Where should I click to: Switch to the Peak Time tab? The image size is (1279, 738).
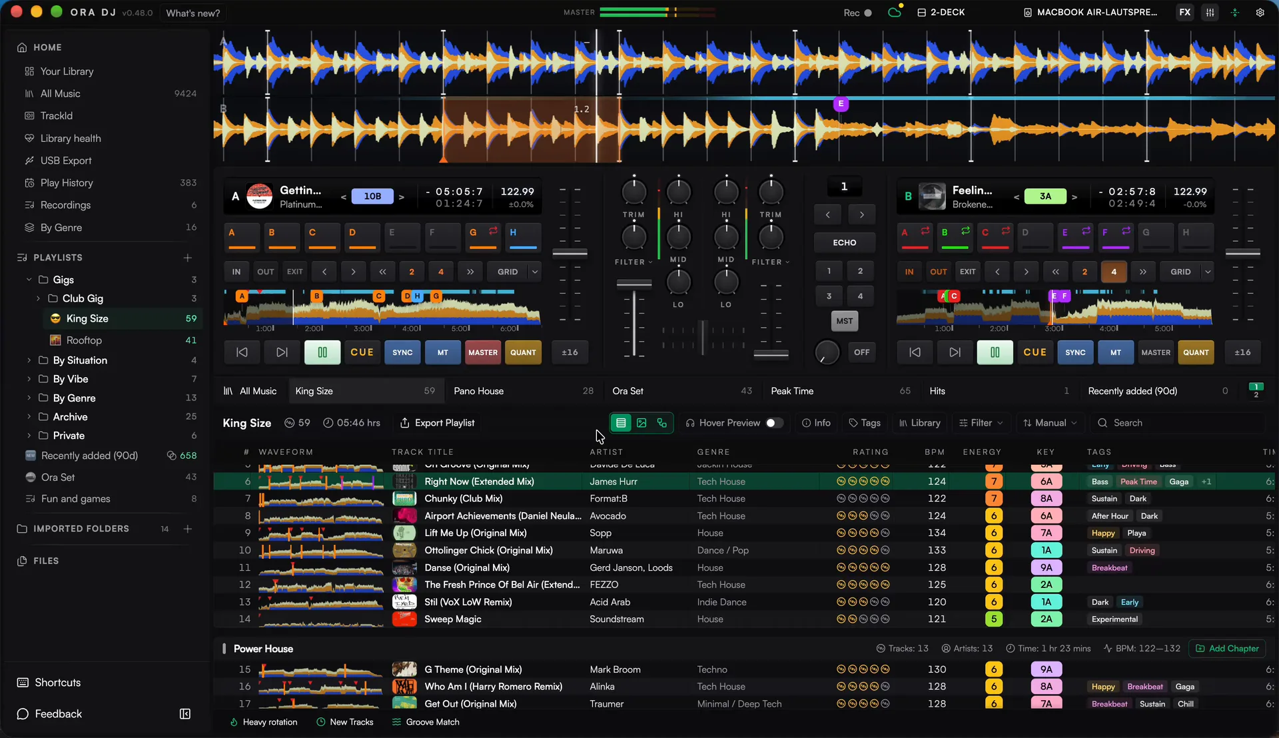(841, 391)
